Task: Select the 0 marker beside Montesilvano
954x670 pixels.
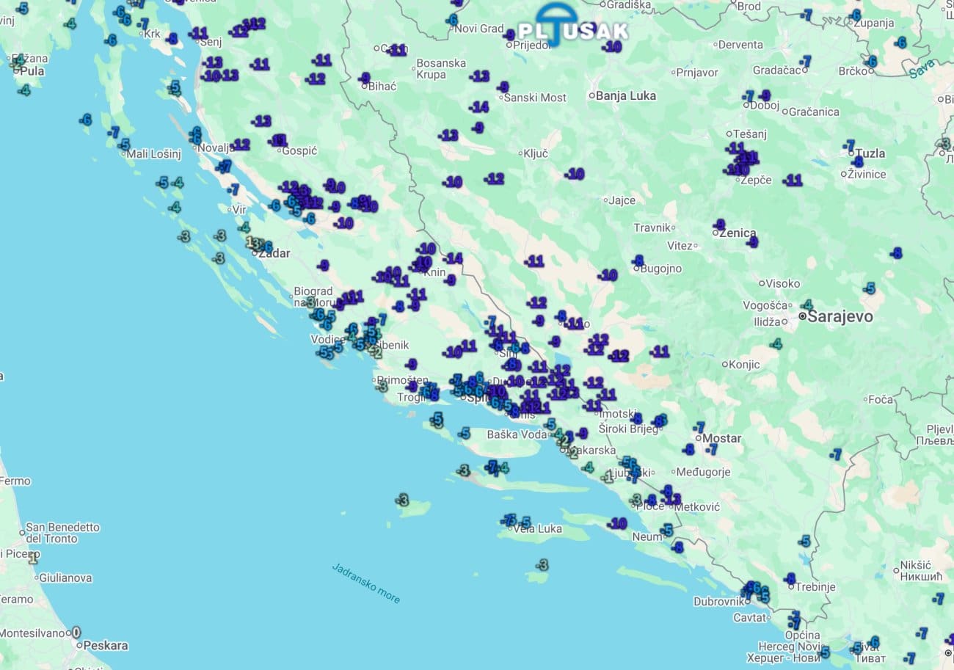Action: pyautogui.click(x=76, y=632)
